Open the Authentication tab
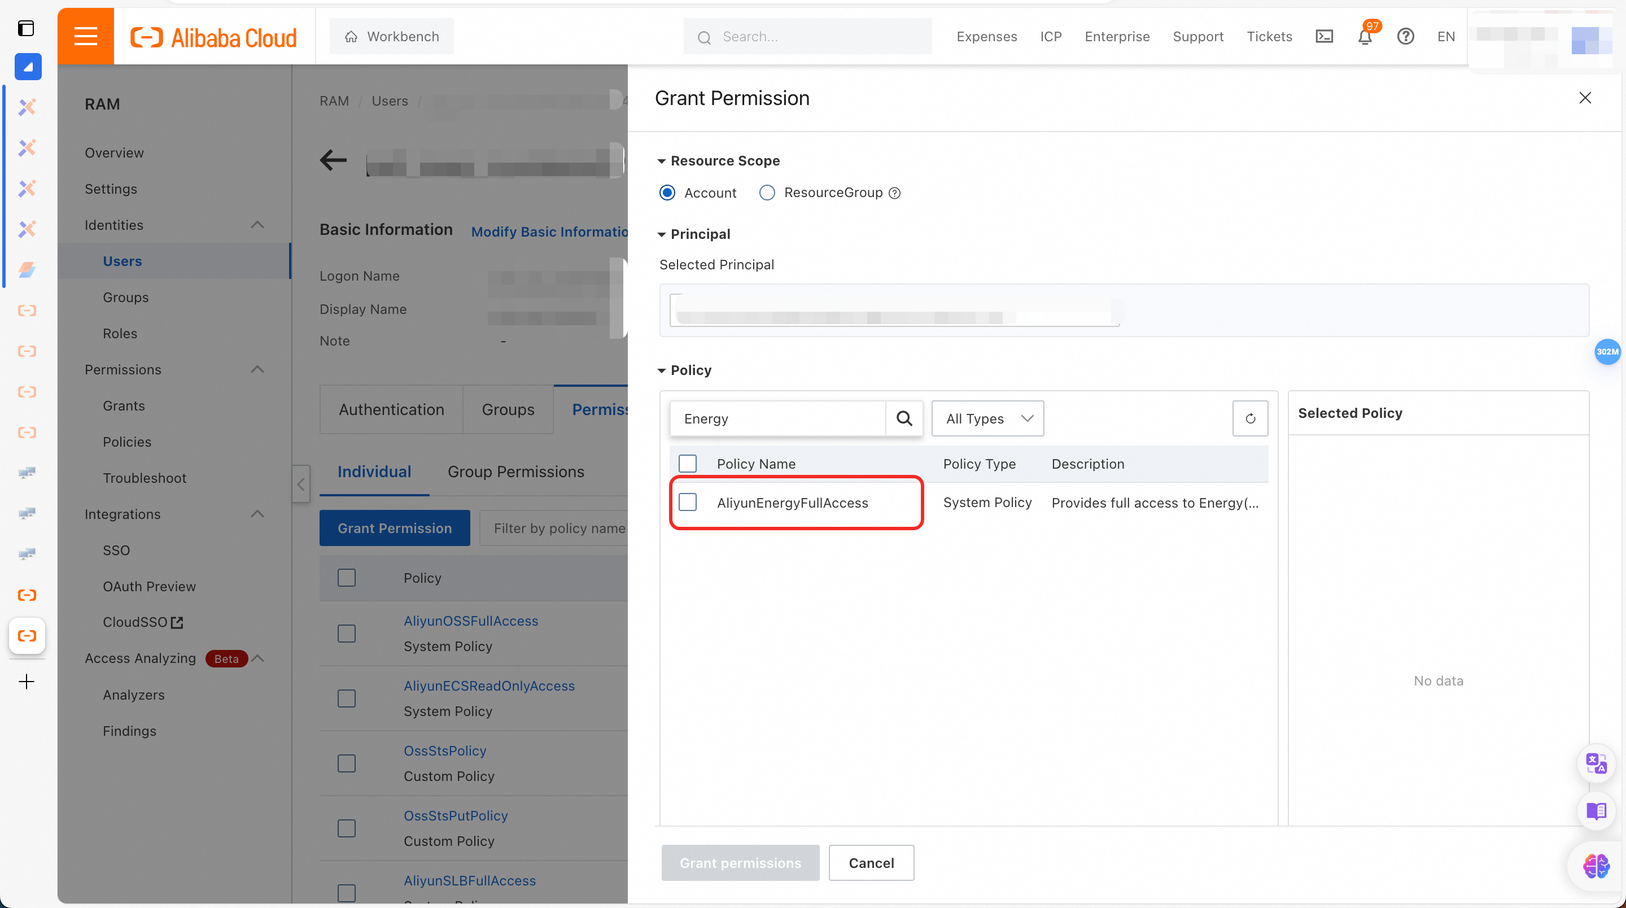This screenshot has height=908, width=1626. tap(391, 409)
